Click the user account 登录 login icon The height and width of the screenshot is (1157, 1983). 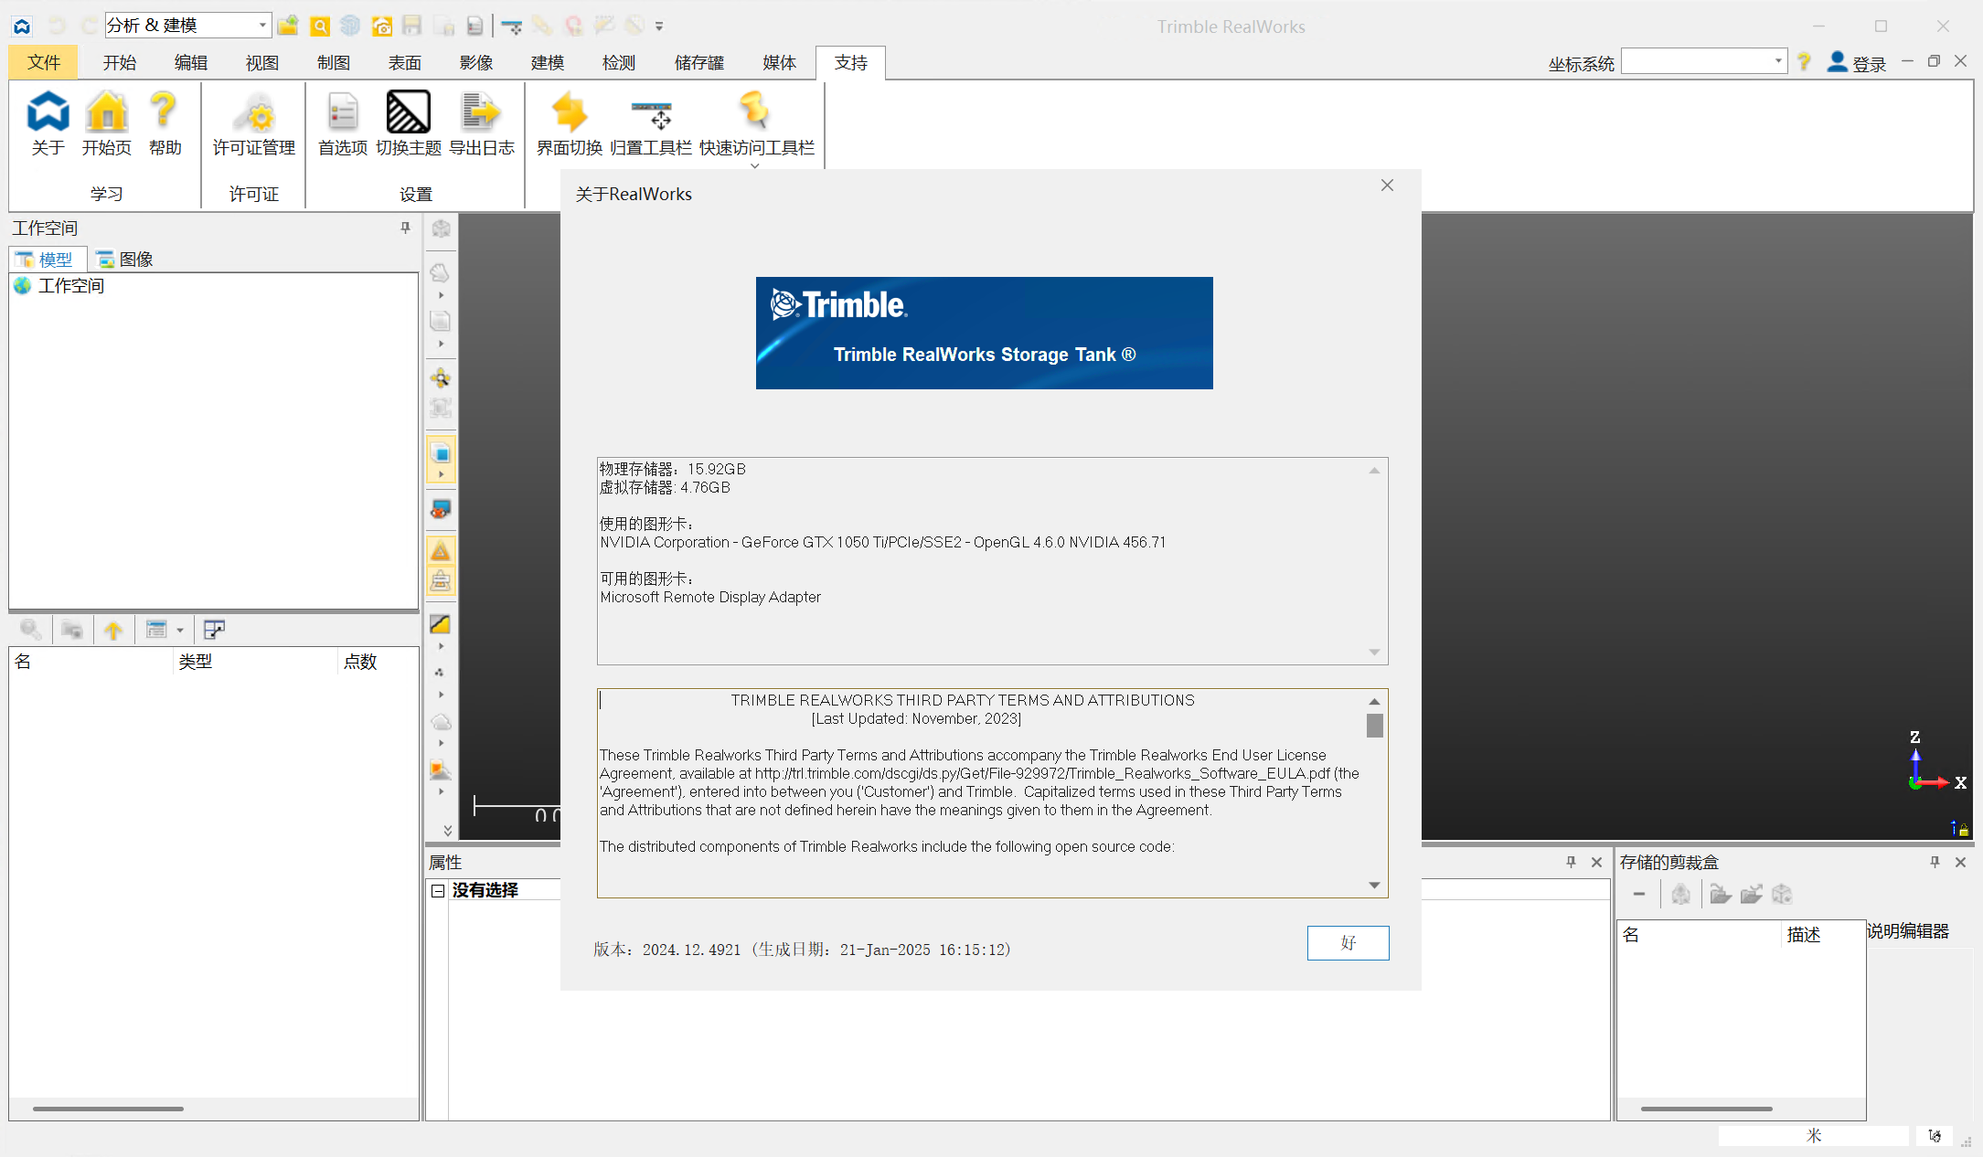(x=1837, y=61)
